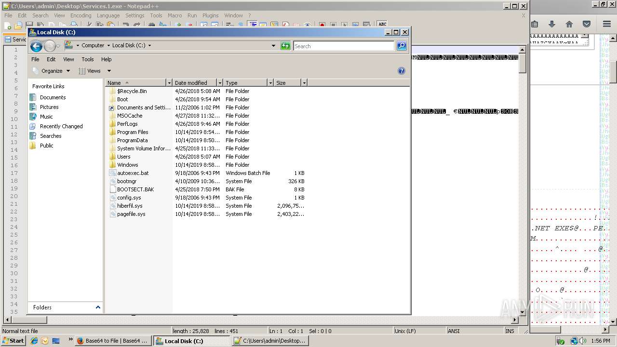The height and width of the screenshot is (347, 617).
Task: Click in the Explorer Search field
Action: 344,46
